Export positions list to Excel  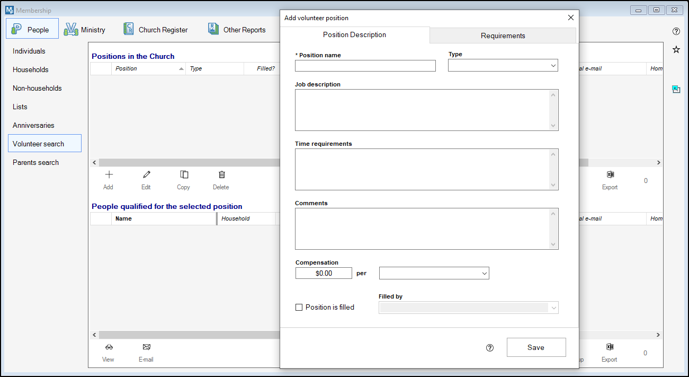click(610, 175)
